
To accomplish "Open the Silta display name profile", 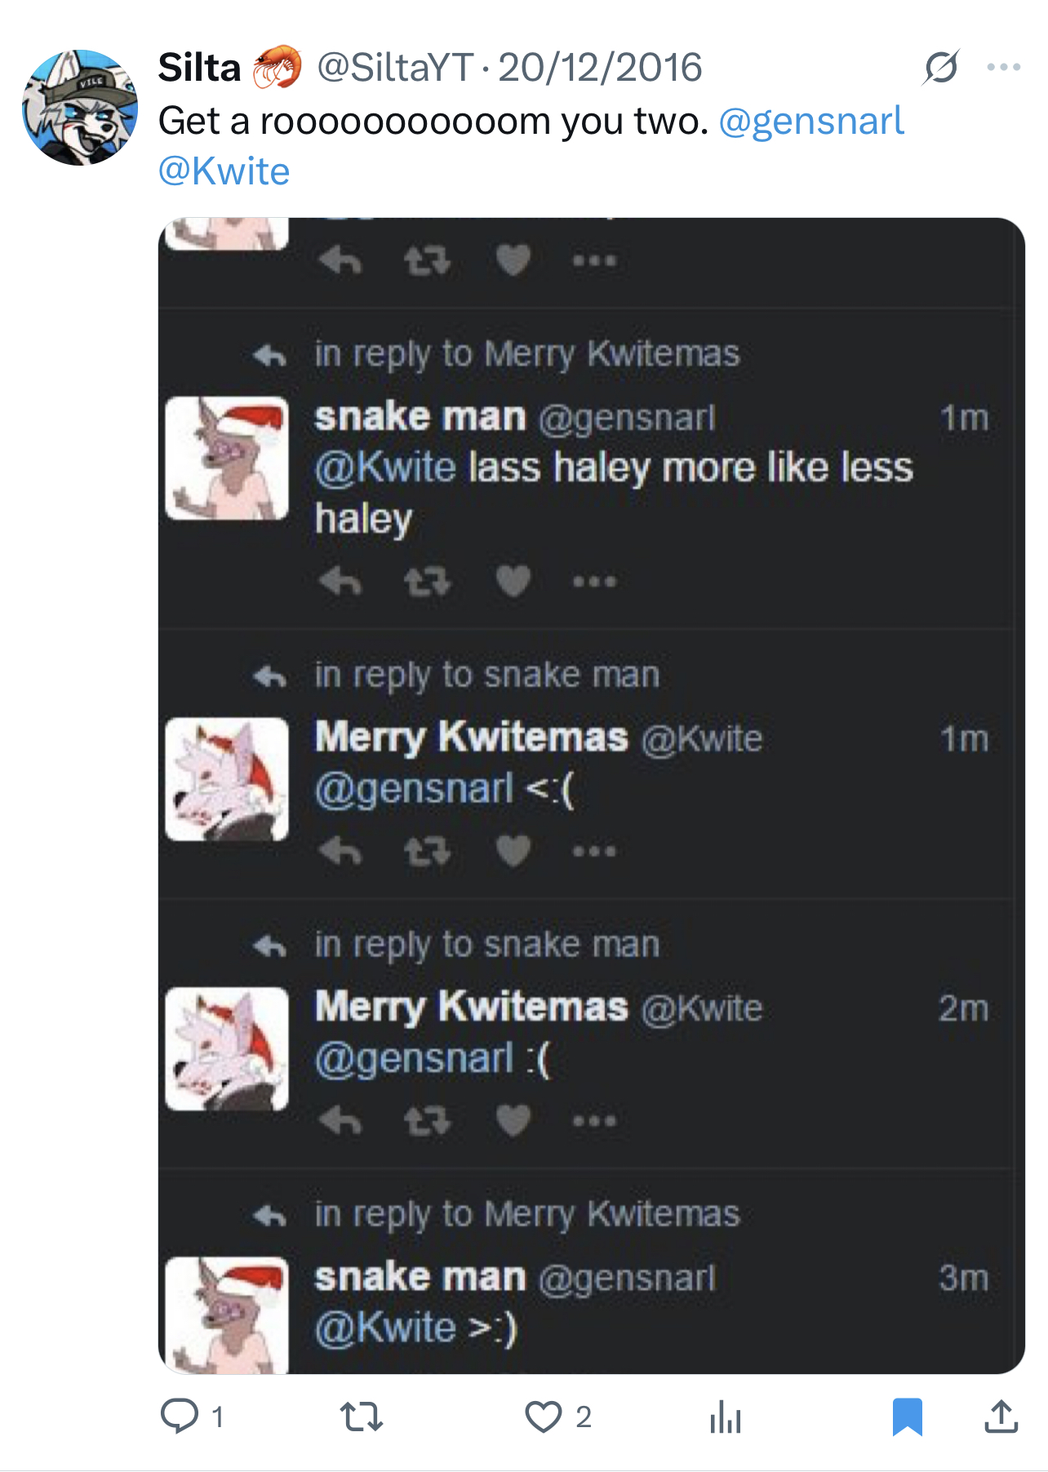I will click(199, 67).
